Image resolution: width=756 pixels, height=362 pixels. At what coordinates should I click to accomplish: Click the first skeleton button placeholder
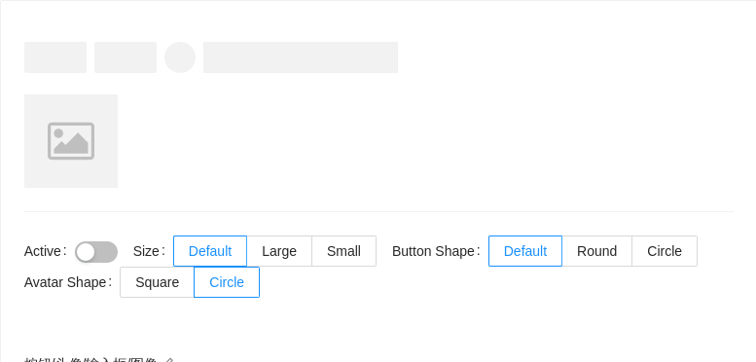tap(55, 57)
